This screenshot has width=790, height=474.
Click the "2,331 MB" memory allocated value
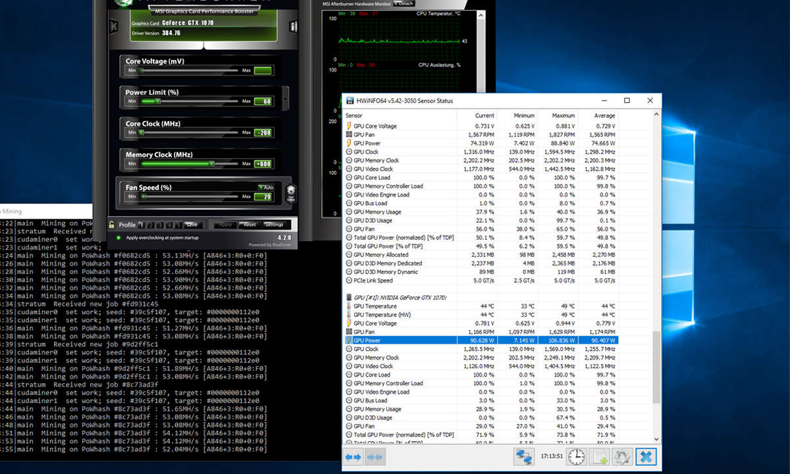483,255
